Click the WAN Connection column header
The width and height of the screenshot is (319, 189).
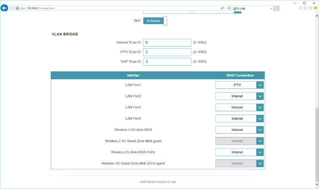240,75
